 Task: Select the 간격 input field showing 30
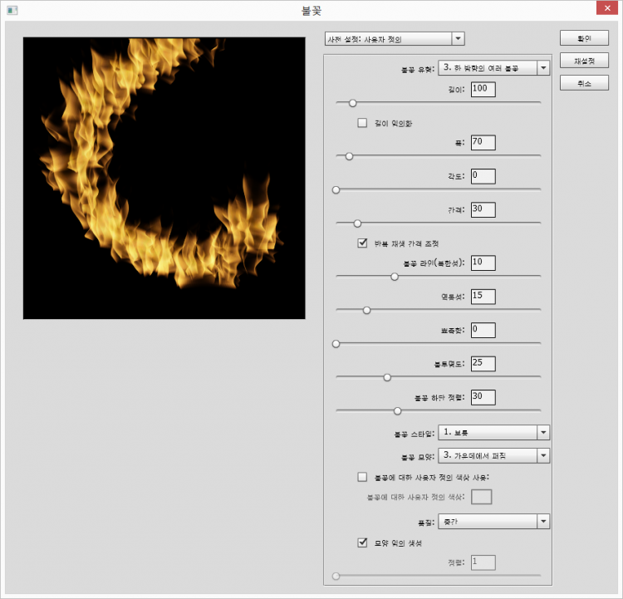[483, 209]
